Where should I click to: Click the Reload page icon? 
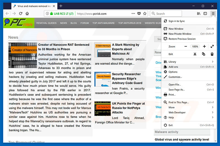click(x=21, y=13)
